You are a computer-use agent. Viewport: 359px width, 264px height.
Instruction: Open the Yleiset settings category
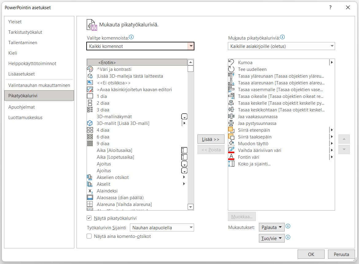coord(39,22)
